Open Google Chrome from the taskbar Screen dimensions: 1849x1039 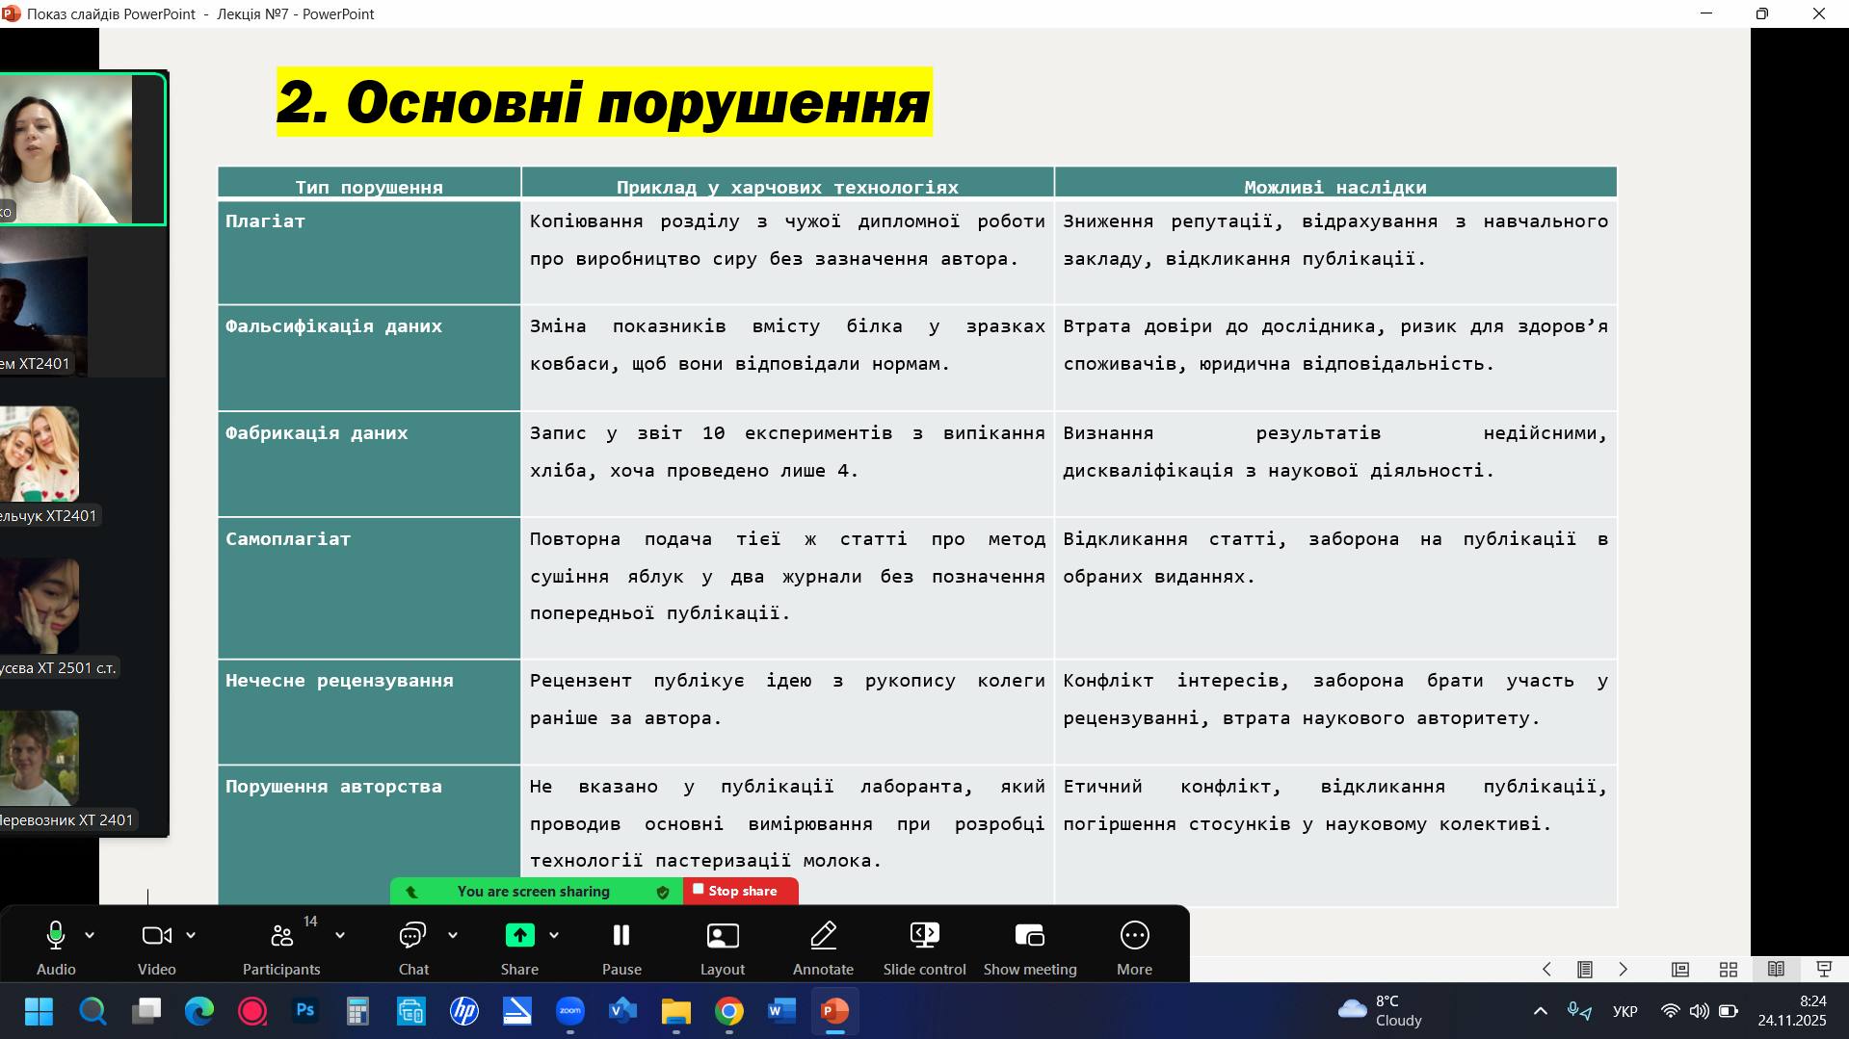[x=729, y=1011]
